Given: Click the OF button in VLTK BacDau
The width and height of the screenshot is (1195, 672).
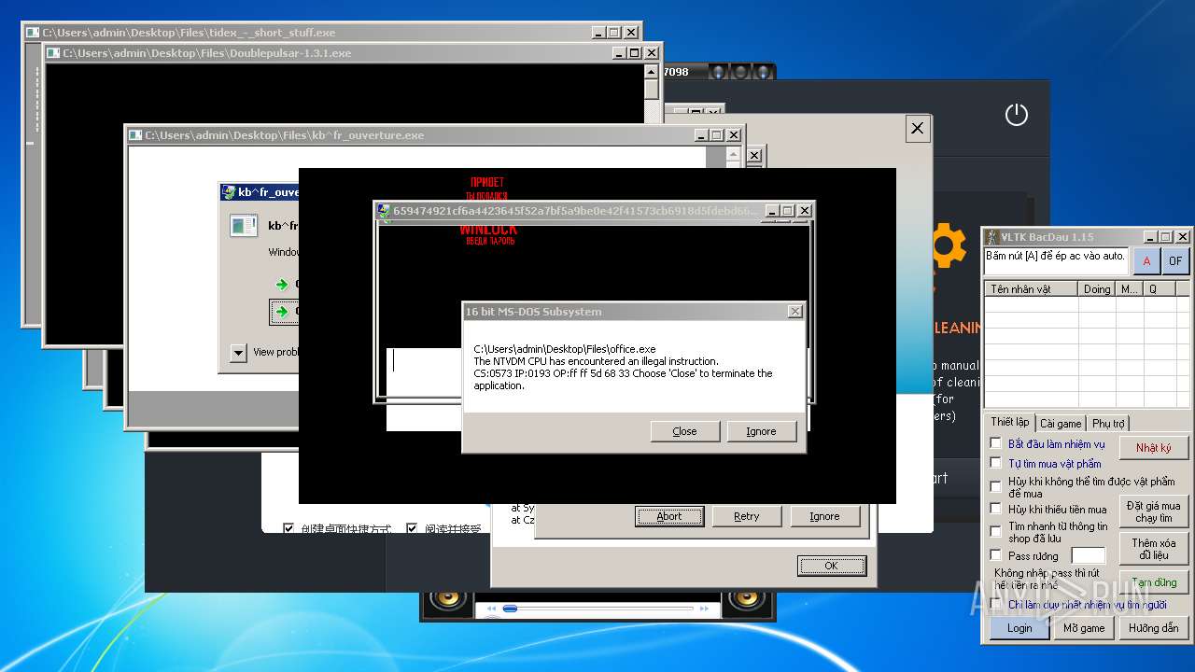Looking at the screenshot, I should pos(1175,261).
